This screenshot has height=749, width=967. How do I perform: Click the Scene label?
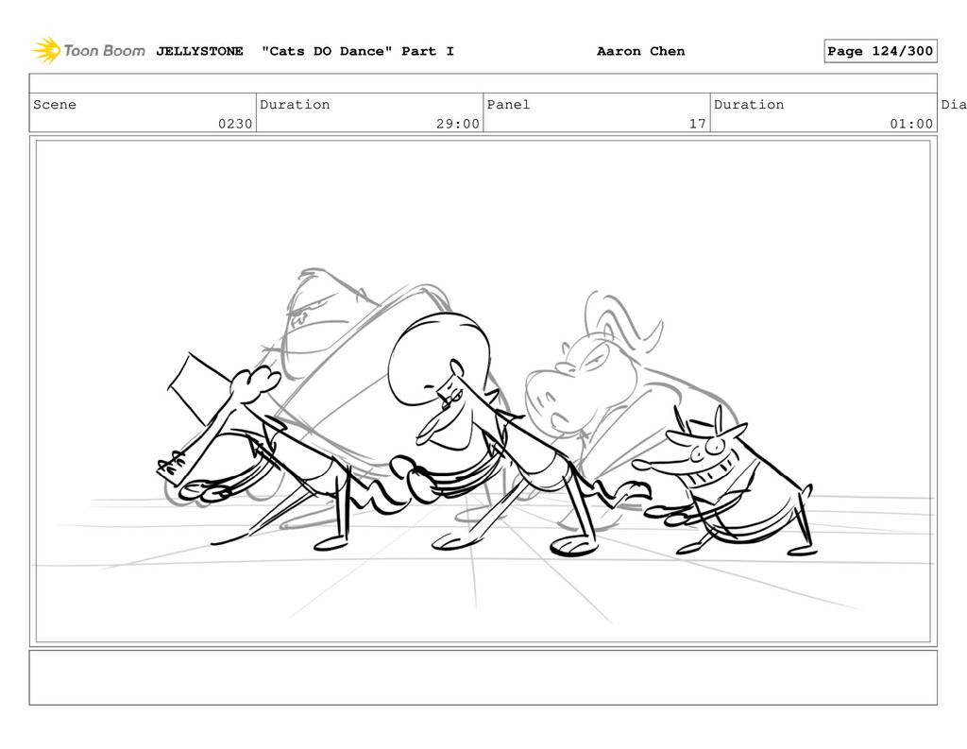(x=55, y=104)
